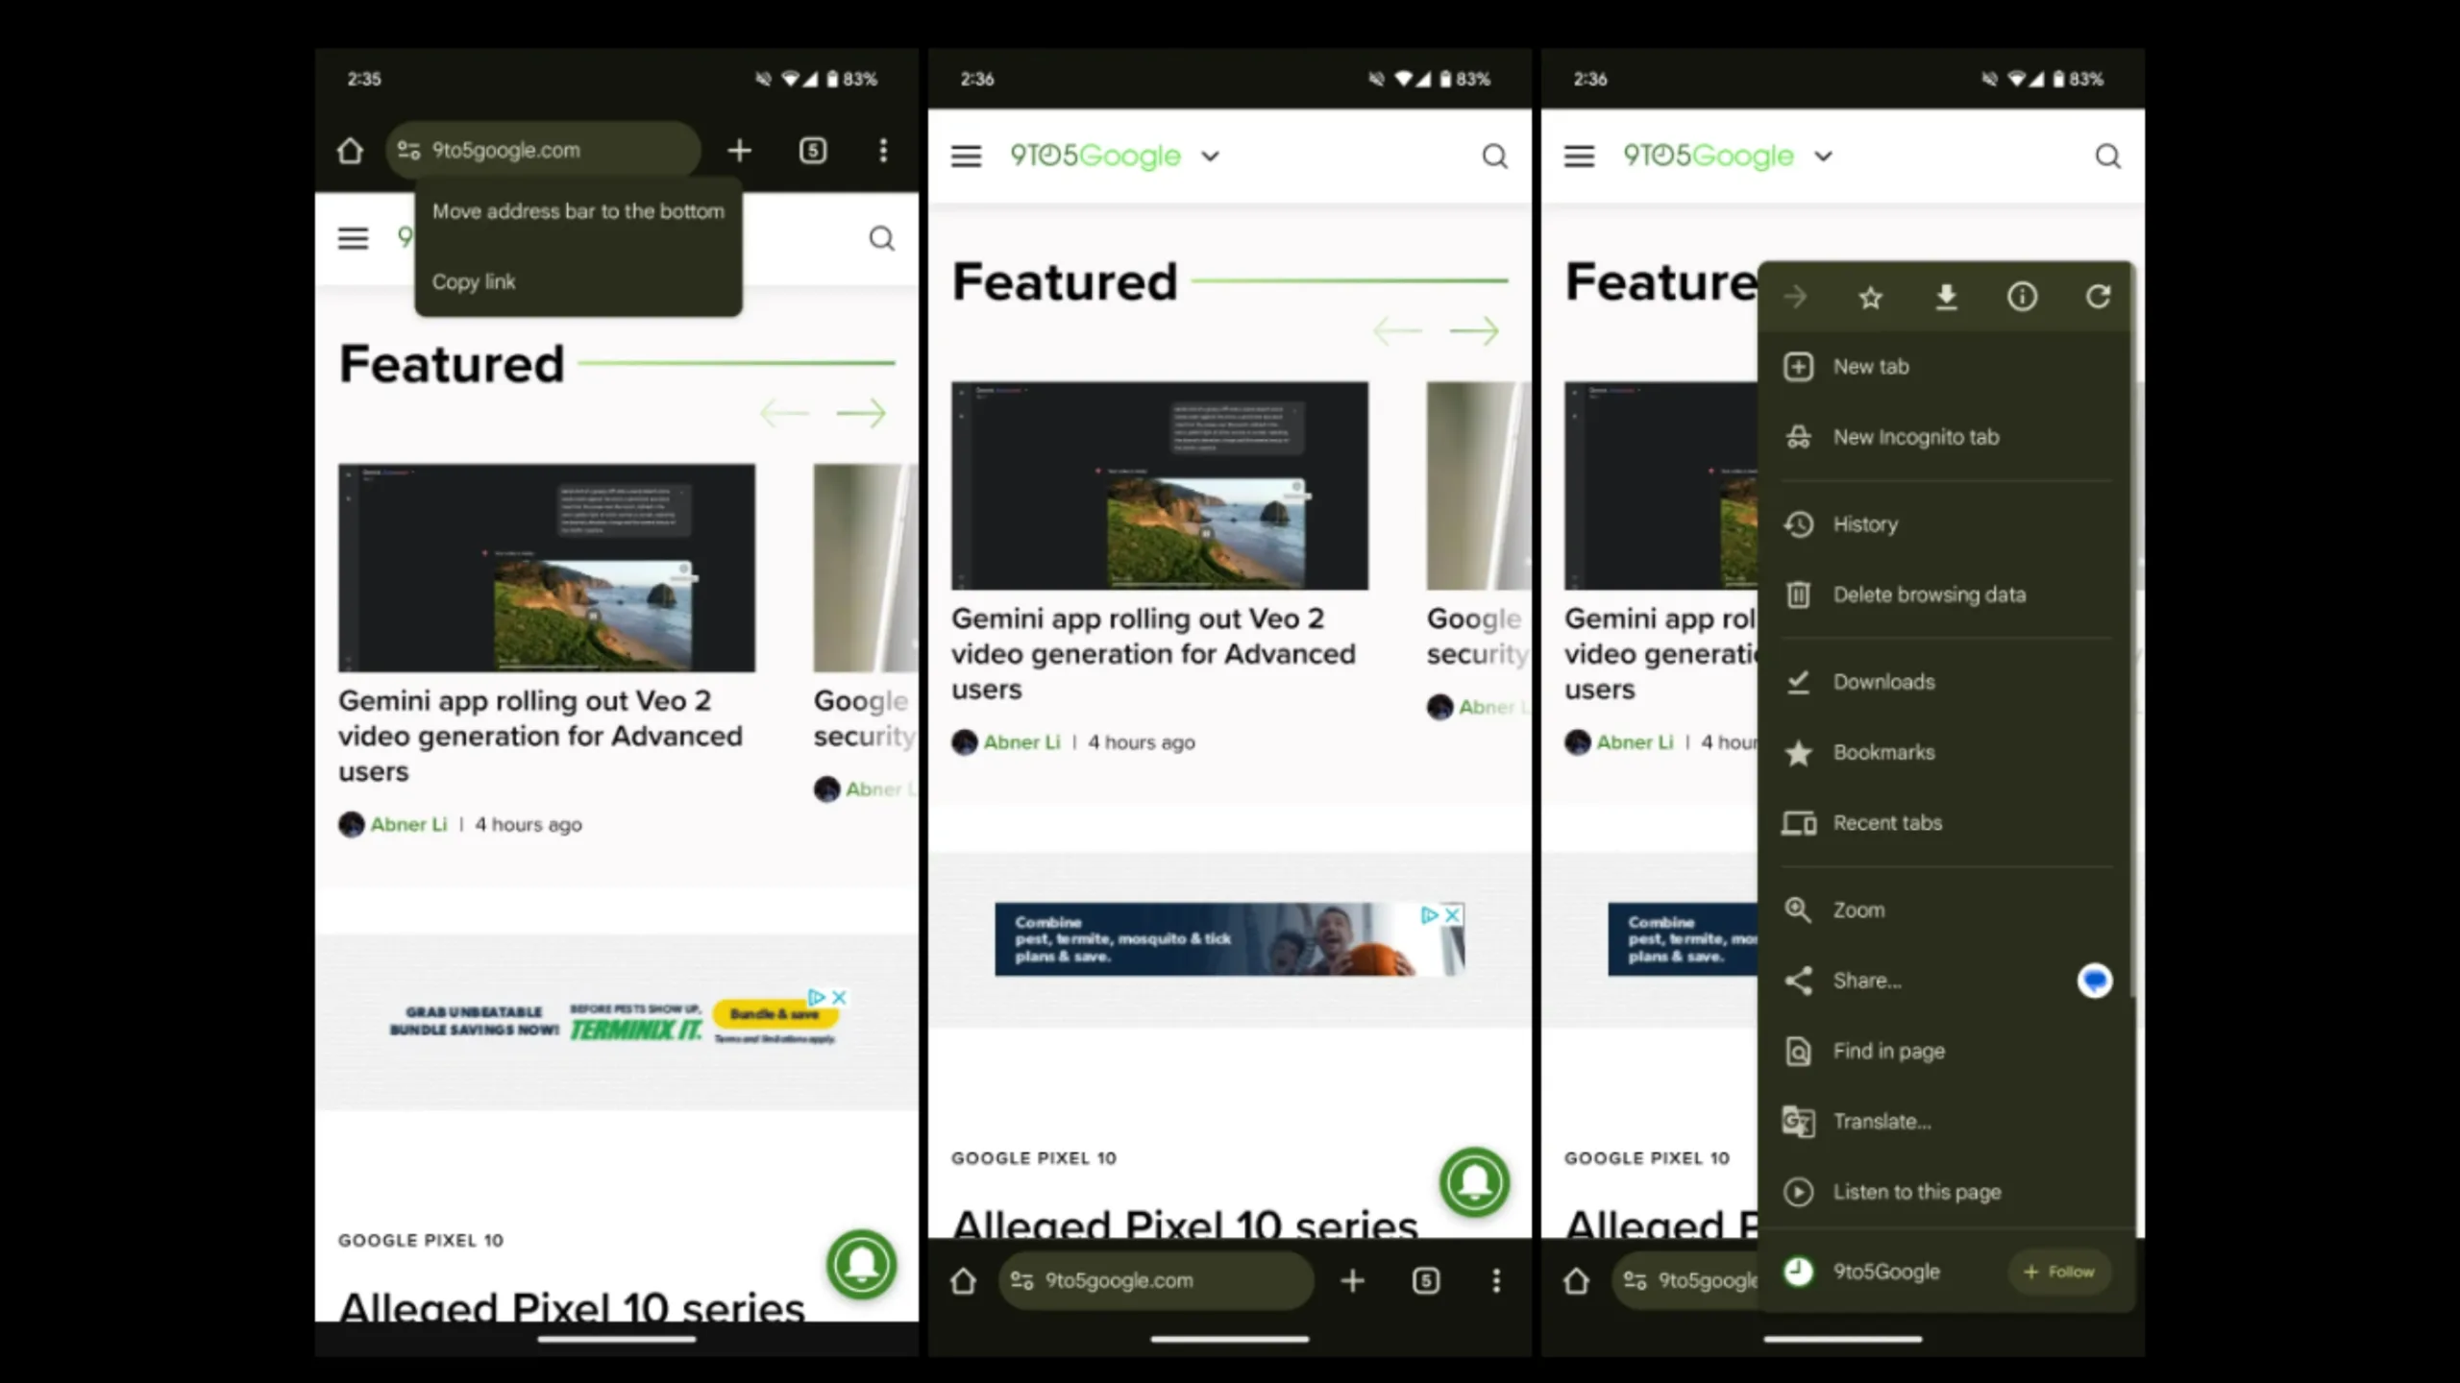Open 'Recent tabs' from Chrome menu
Viewport: 2460px width, 1383px height.
(1945, 823)
